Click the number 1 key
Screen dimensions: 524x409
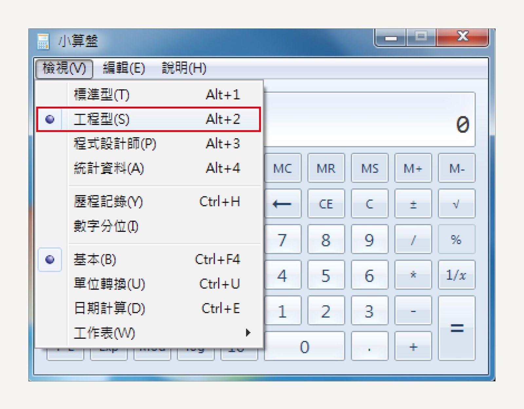(x=283, y=311)
